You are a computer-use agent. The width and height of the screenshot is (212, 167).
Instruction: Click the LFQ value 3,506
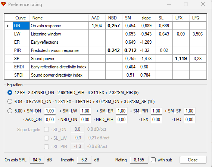click(198, 34)
